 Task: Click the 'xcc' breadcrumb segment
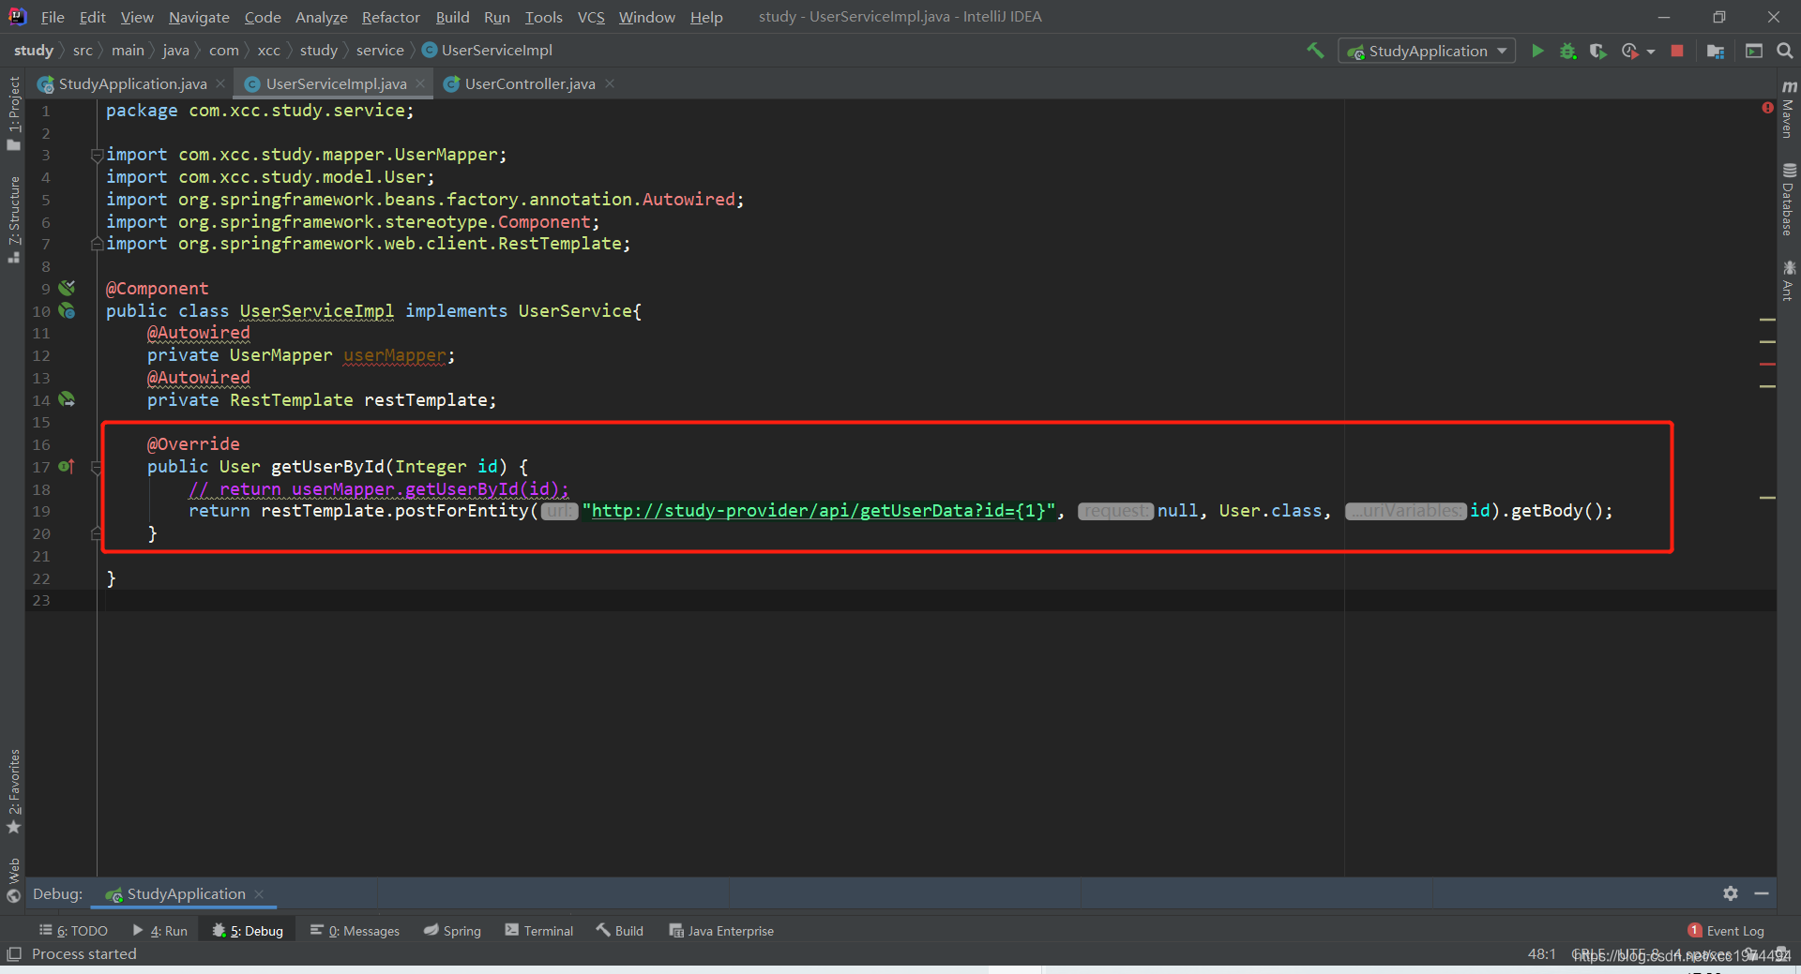(x=268, y=50)
